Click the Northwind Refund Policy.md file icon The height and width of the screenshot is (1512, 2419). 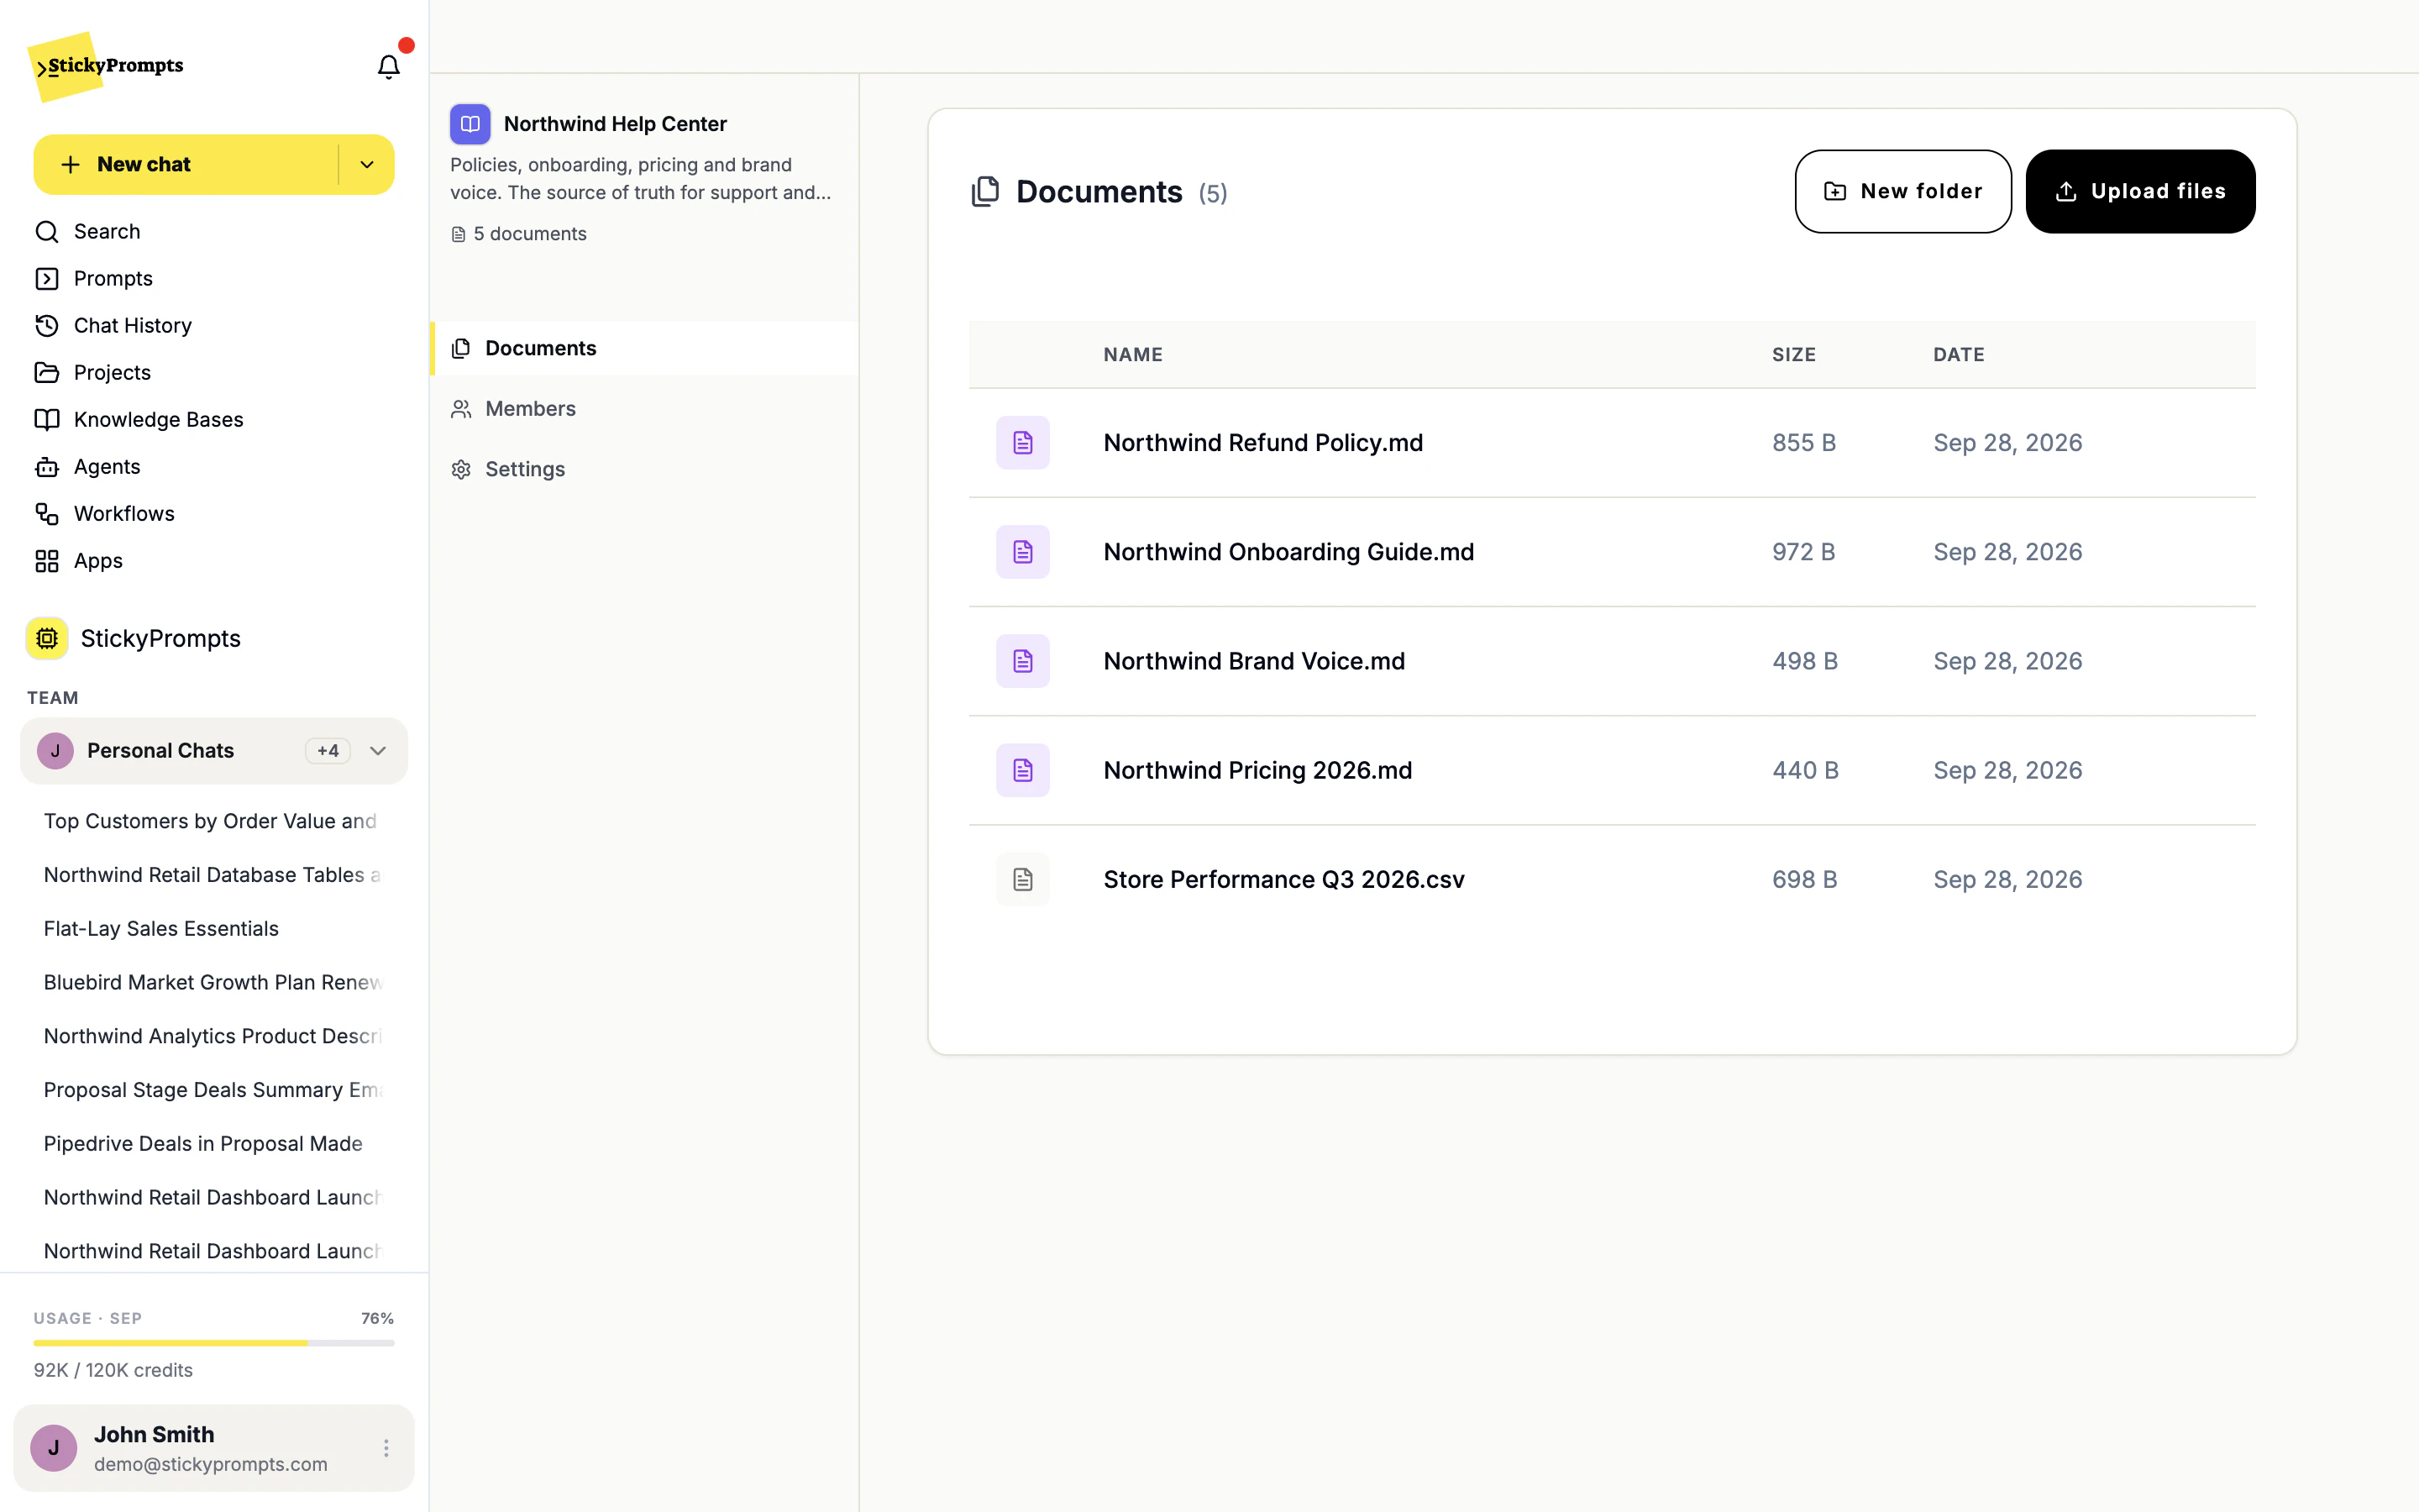[x=1022, y=443]
